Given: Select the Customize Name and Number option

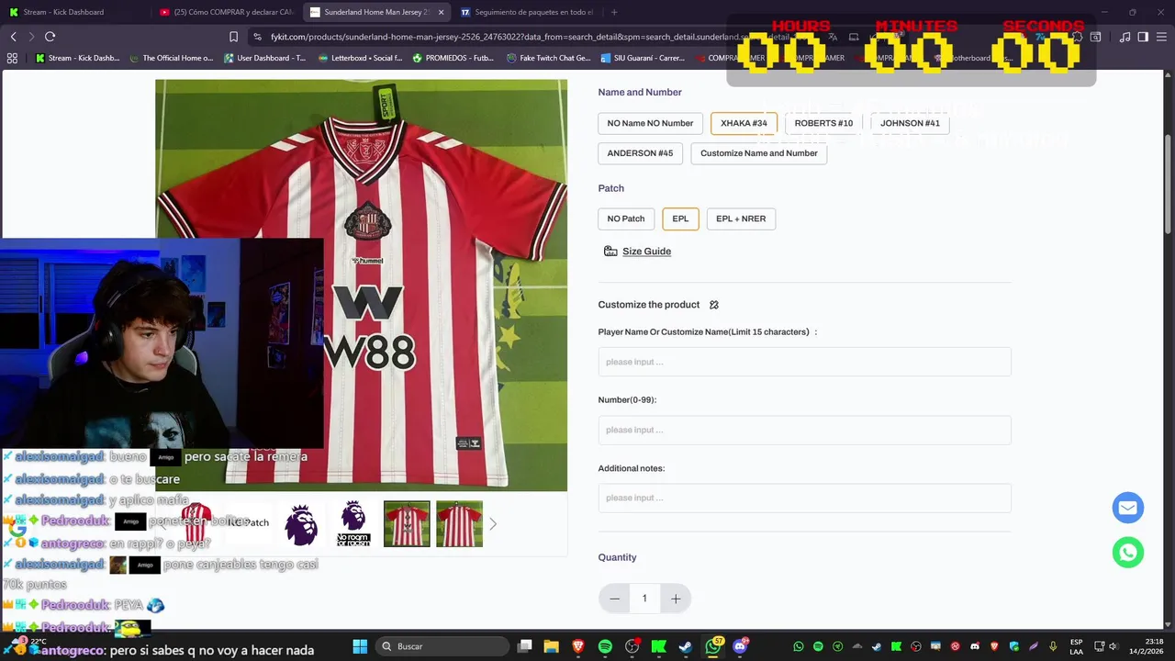Looking at the screenshot, I should click(759, 153).
